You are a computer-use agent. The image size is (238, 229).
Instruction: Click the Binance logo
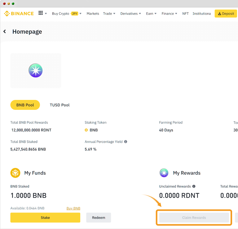19,14
